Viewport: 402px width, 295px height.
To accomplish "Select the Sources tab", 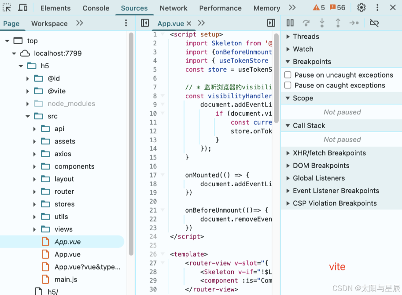I will pos(134,8).
